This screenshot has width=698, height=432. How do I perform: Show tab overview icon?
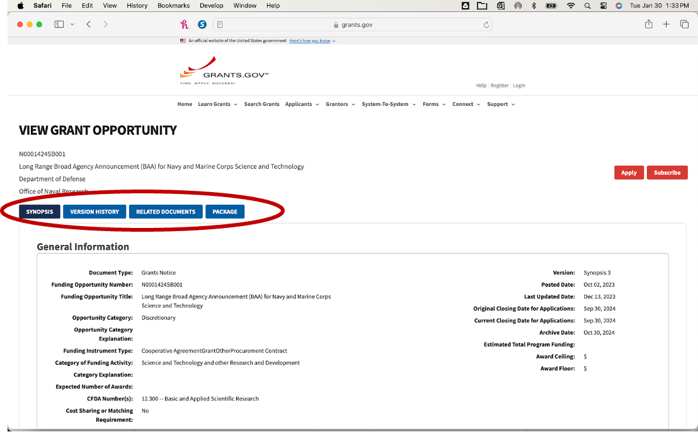pos(684,25)
